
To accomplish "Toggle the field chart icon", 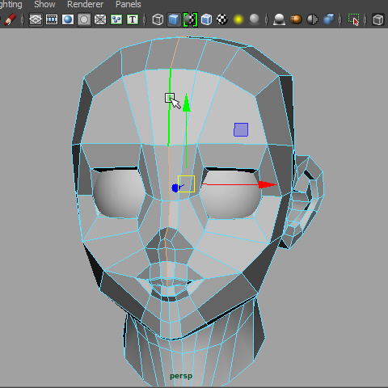I will pos(100,19).
